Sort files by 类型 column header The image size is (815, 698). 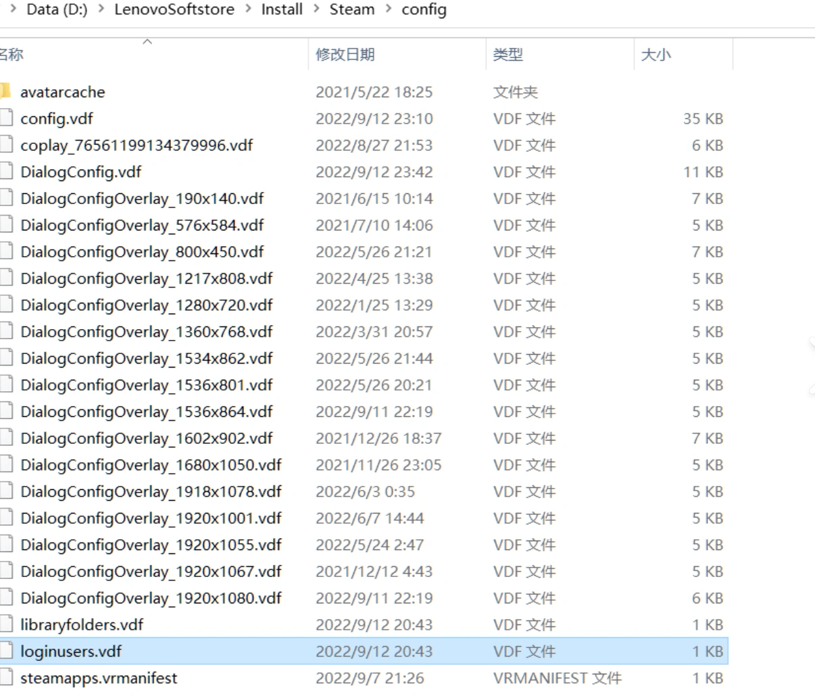(511, 54)
